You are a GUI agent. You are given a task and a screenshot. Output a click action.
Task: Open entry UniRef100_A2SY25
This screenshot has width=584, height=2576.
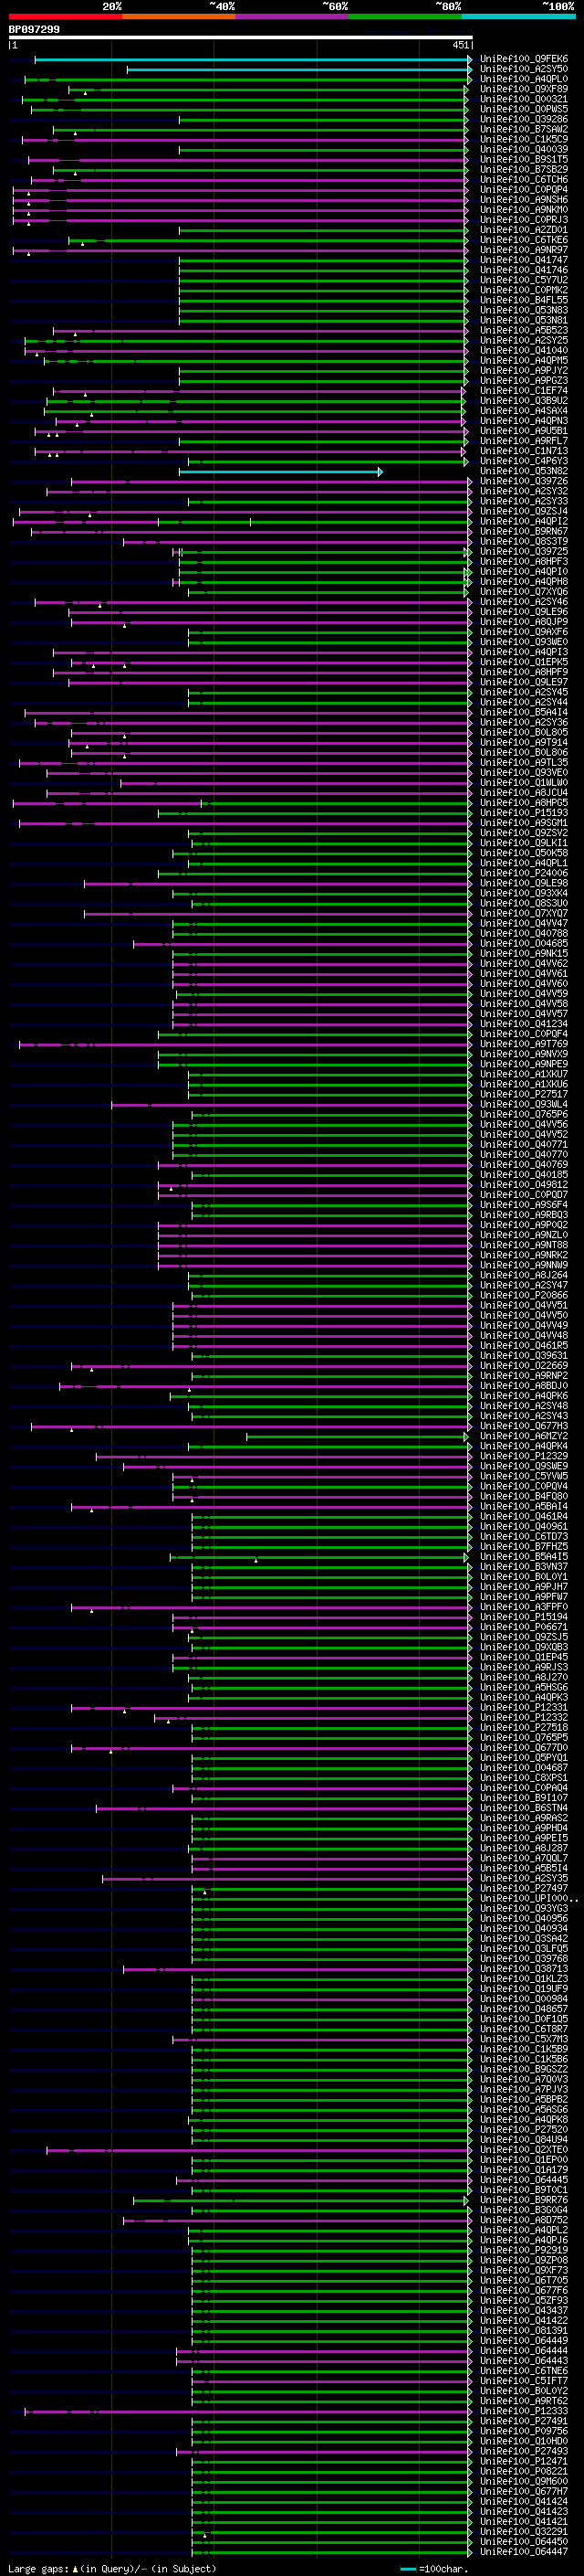click(524, 340)
